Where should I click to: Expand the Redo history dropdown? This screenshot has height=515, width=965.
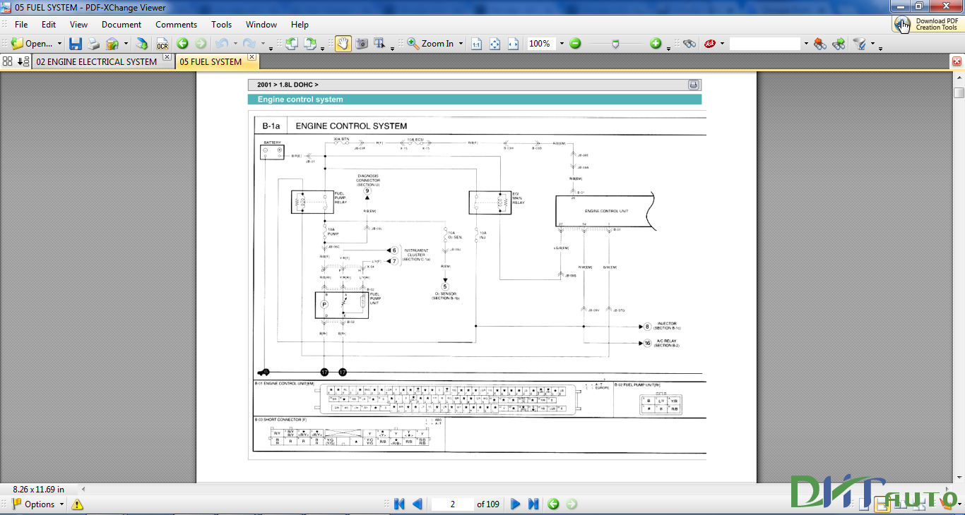pyautogui.click(x=262, y=44)
